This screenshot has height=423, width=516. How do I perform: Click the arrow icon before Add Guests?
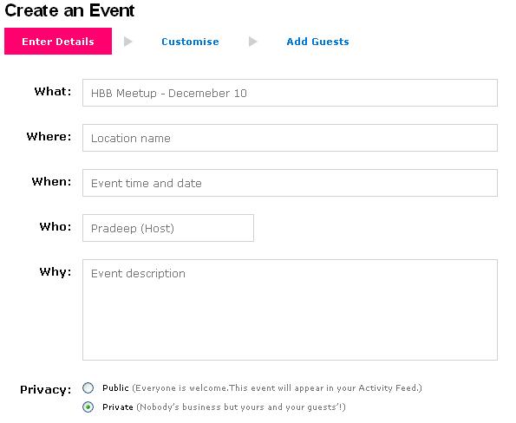(252, 42)
